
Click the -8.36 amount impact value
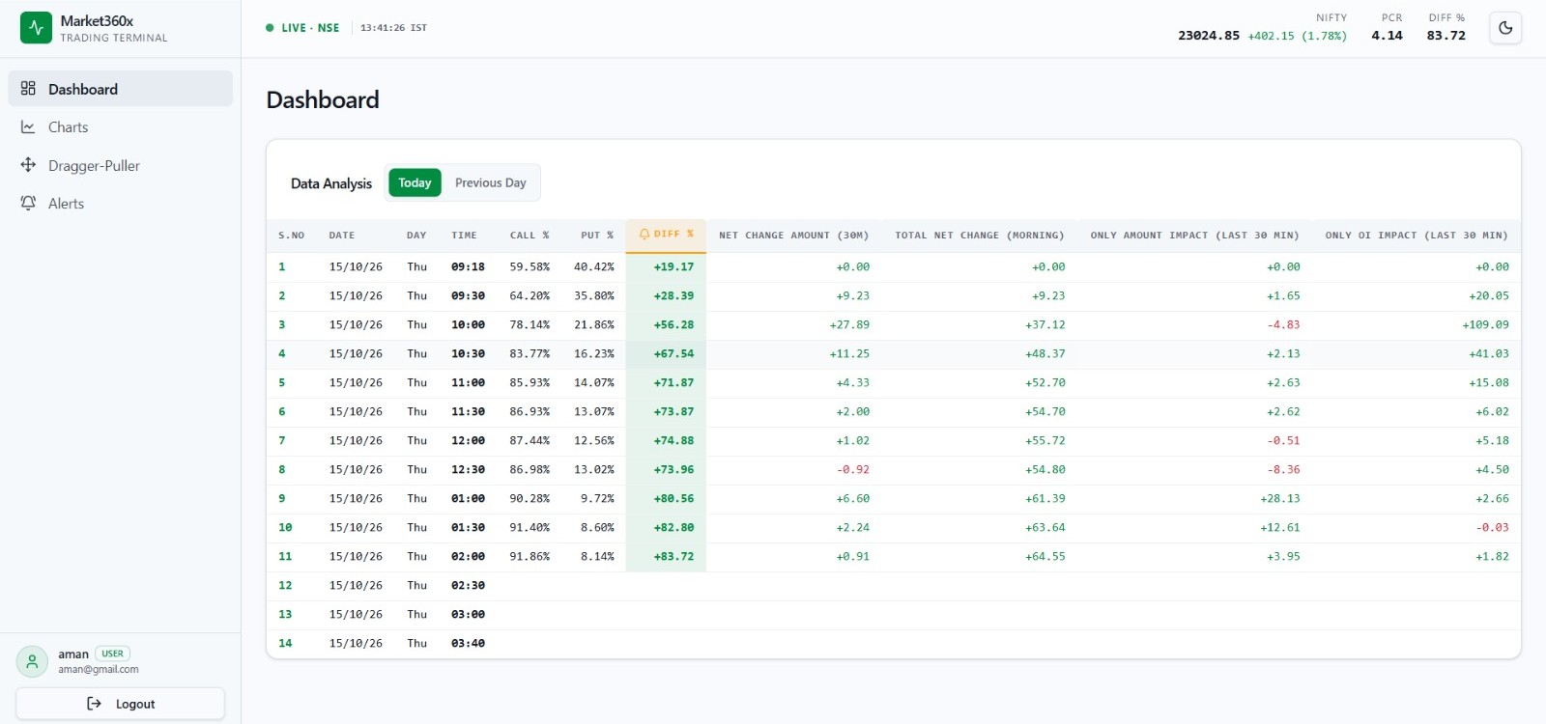click(1283, 470)
